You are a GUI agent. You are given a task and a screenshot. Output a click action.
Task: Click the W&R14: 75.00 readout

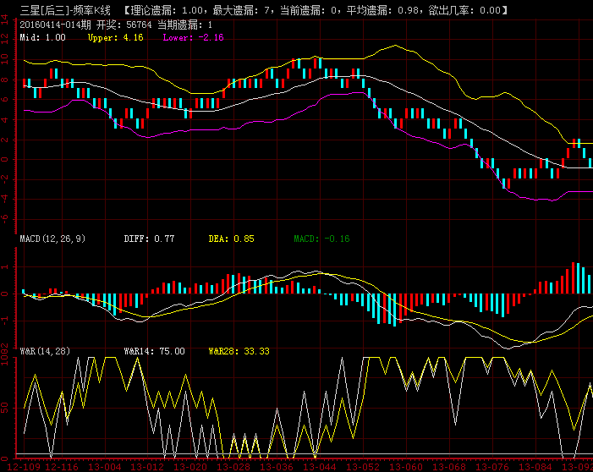tap(155, 350)
